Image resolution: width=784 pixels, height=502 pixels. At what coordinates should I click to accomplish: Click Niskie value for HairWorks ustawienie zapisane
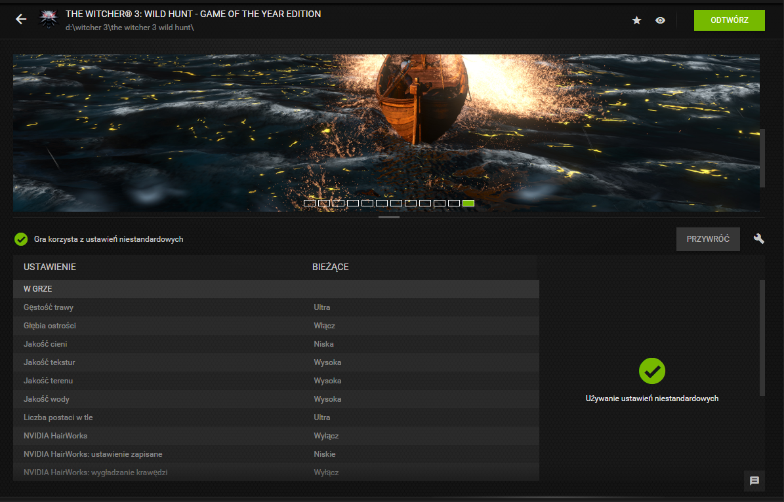coord(325,454)
